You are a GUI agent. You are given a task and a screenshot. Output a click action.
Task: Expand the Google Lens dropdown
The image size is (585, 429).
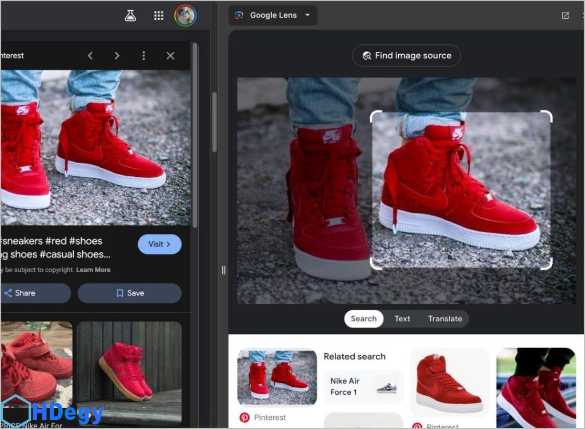click(x=307, y=15)
